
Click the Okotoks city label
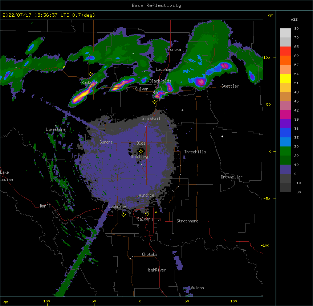(x=150, y=254)
